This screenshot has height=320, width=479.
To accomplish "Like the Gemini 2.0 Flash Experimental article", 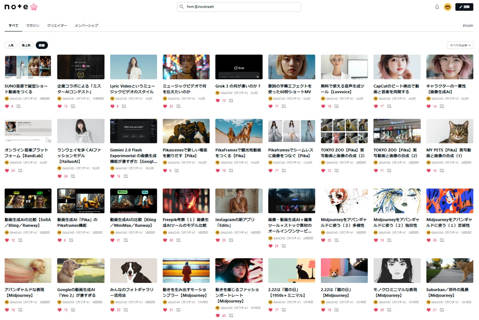I will tap(112, 176).
